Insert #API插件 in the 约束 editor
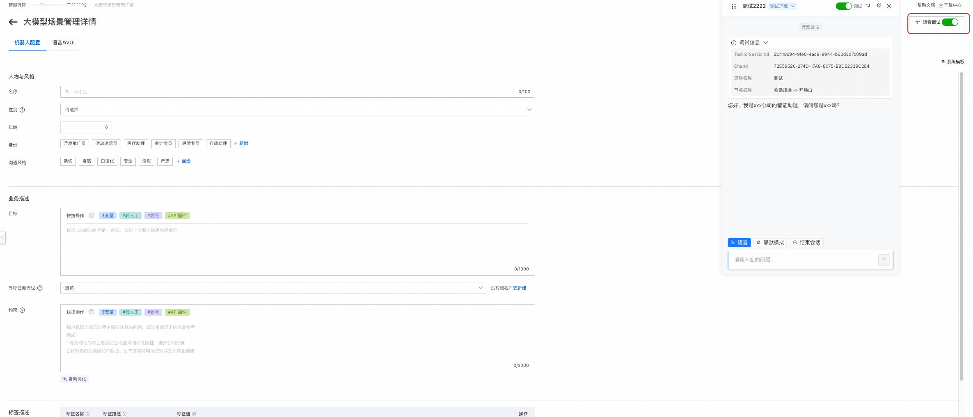This screenshot has height=417, width=973. (x=177, y=312)
